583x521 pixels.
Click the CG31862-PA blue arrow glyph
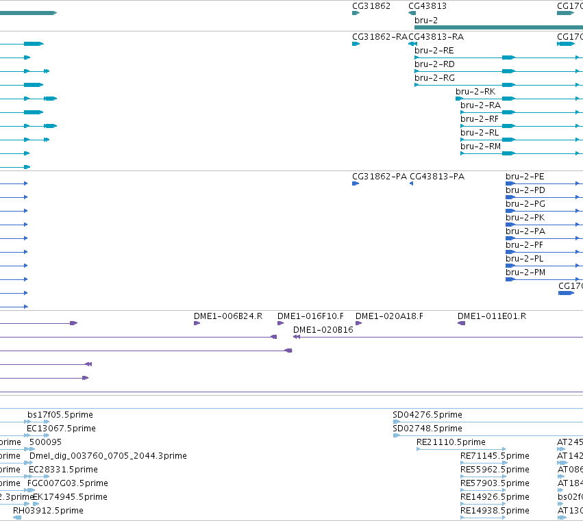356,183
